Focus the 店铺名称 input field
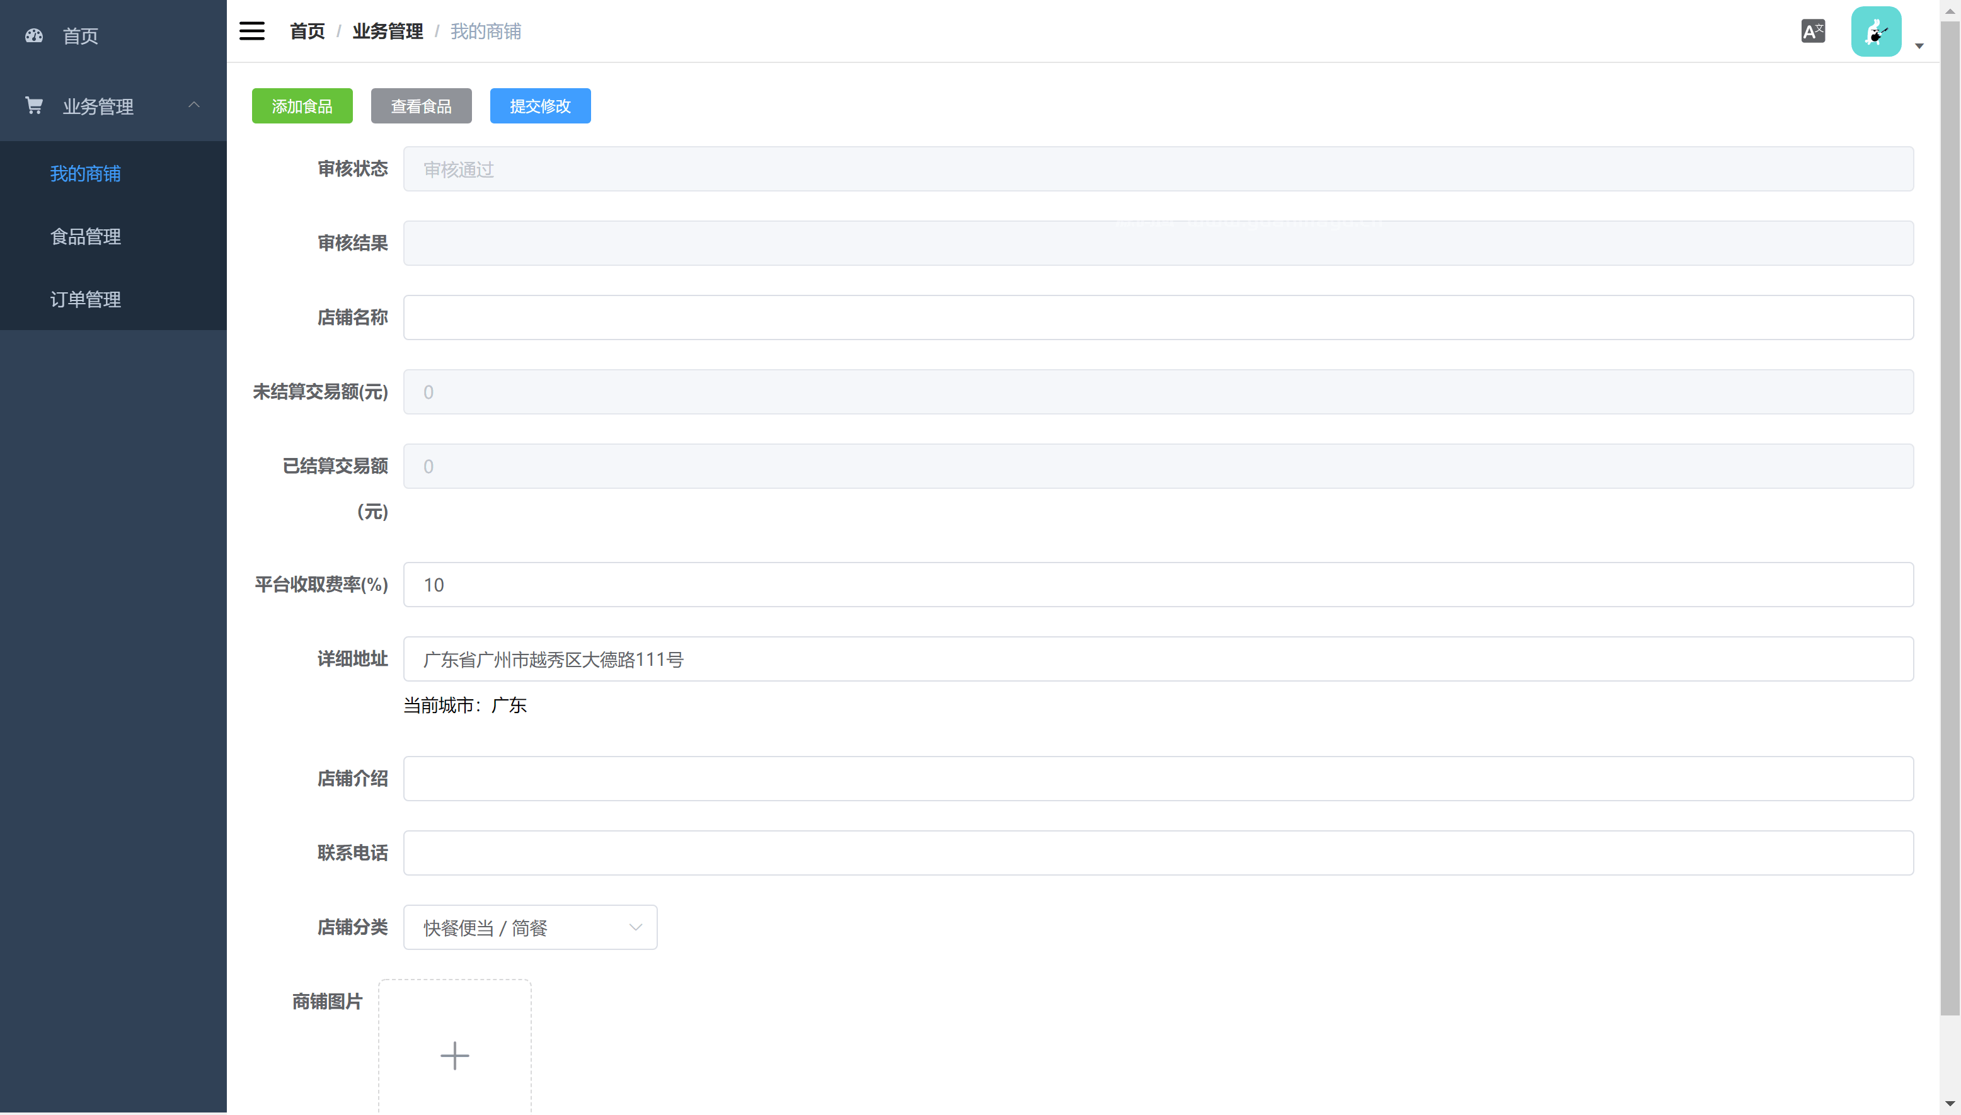 (x=1158, y=317)
